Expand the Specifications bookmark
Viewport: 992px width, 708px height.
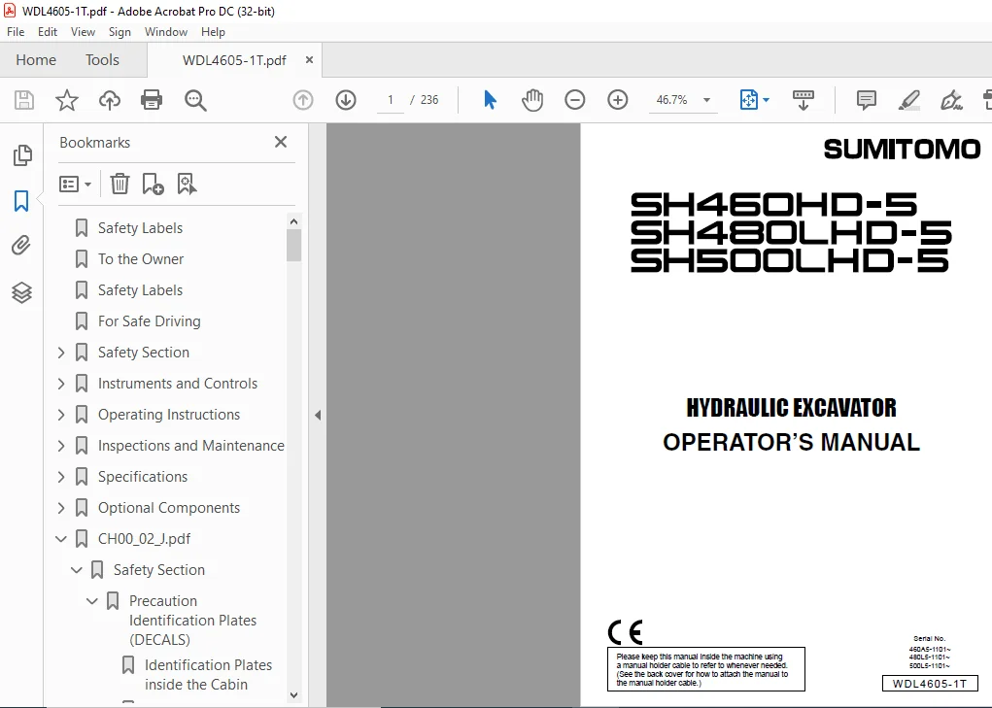(61, 476)
